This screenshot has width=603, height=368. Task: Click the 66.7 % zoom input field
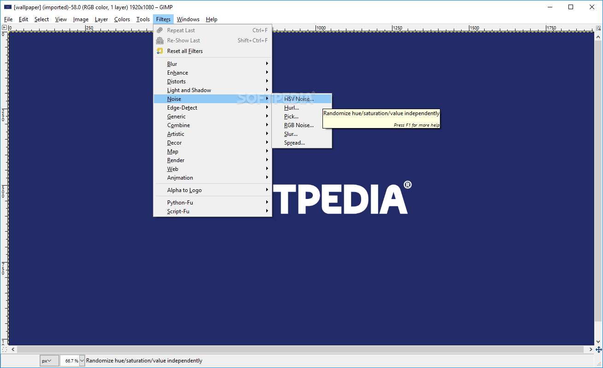[x=70, y=361]
